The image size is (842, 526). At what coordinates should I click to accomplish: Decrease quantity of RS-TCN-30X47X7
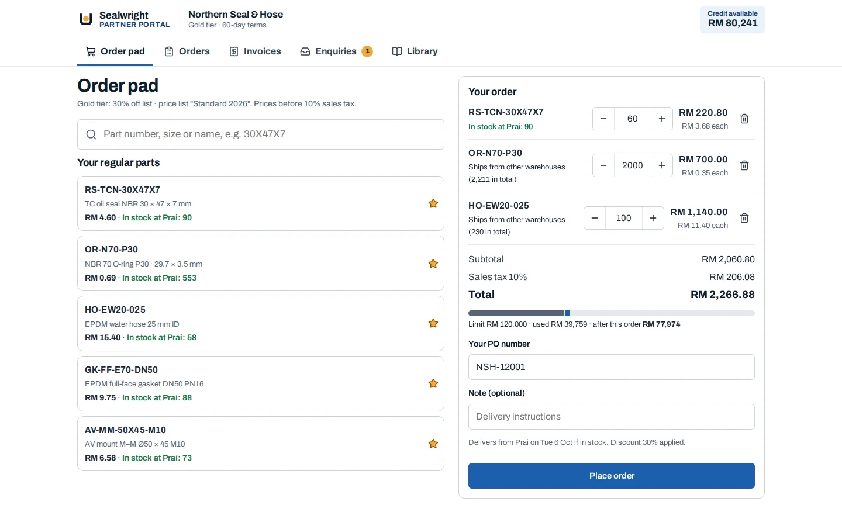click(x=603, y=119)
